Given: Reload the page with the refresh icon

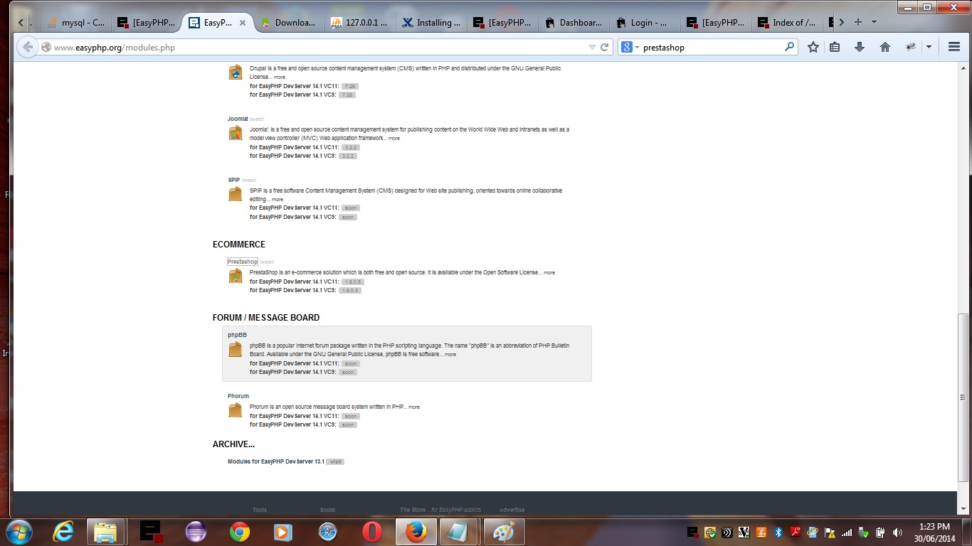Looking at the screenshot, I should click(x=605, y=48).
